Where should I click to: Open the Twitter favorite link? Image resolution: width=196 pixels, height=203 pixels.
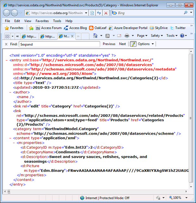click(x=178, y=28)
